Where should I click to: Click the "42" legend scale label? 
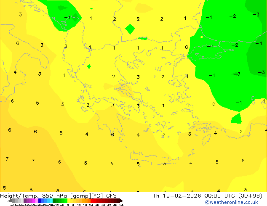coord(109,205)
